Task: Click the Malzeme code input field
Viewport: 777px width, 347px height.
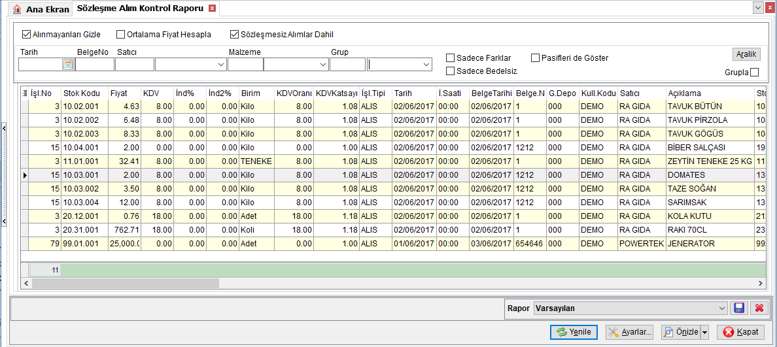Action: (x=245, y=64)
